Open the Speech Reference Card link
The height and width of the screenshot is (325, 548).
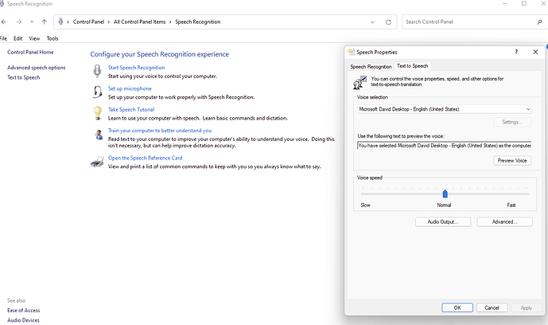point(145,158)
